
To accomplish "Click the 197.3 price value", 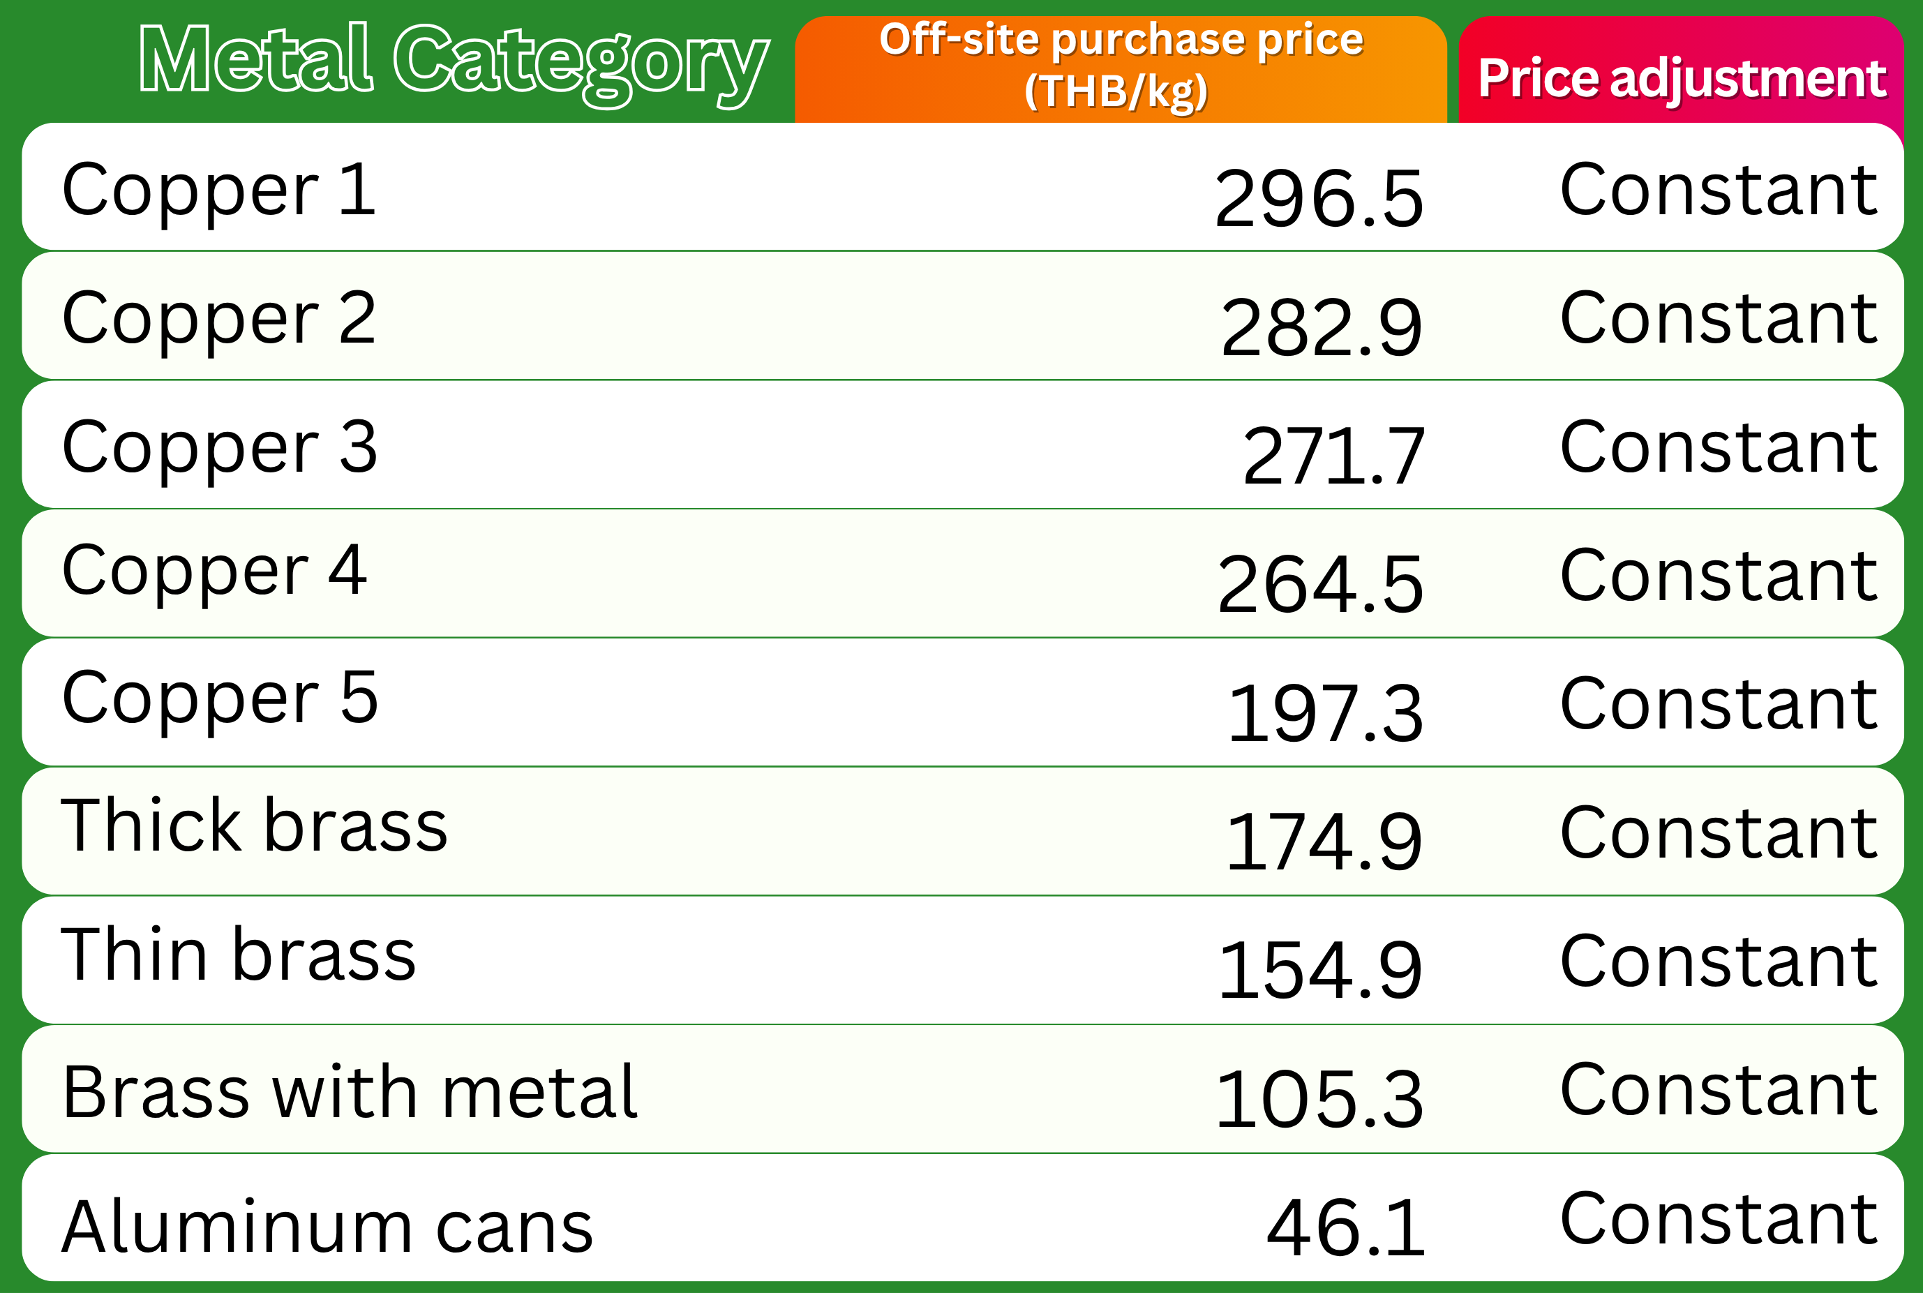I will tap(1325, 713).
